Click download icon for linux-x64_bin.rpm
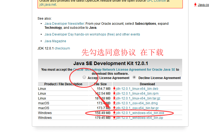This screenshot has width=209, height=132. coord(114,93)
